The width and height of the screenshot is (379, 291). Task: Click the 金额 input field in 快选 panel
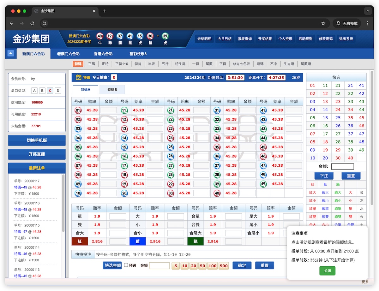coord(342,167)
